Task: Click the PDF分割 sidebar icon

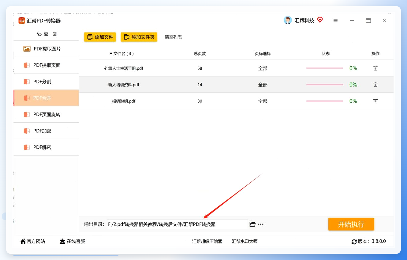Action: [x=27, y=82]
